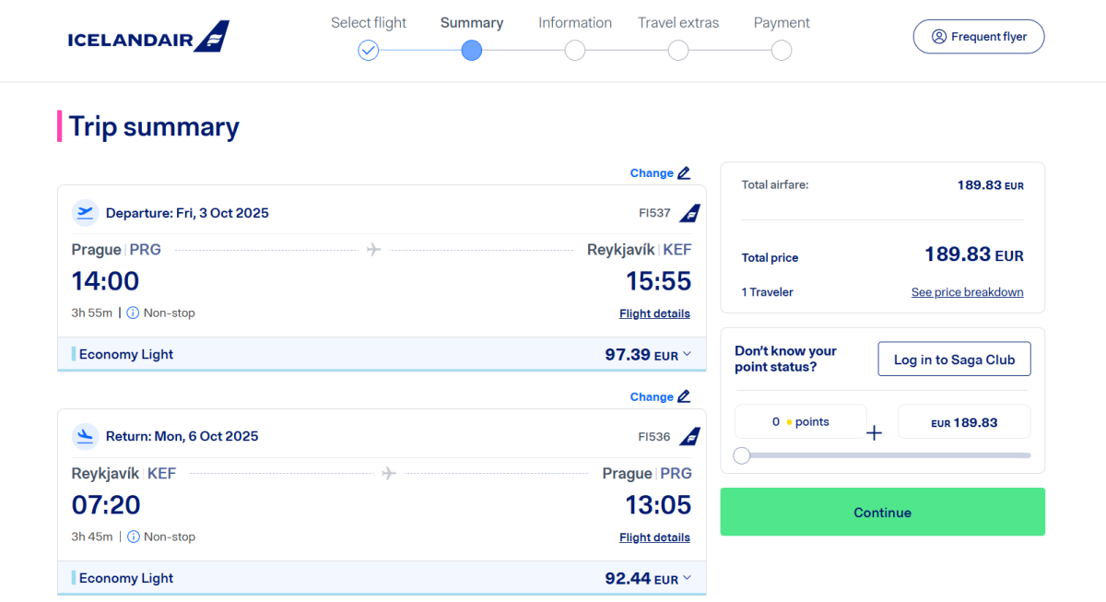Open the Frequent flyer login

(x=978, y=37)
